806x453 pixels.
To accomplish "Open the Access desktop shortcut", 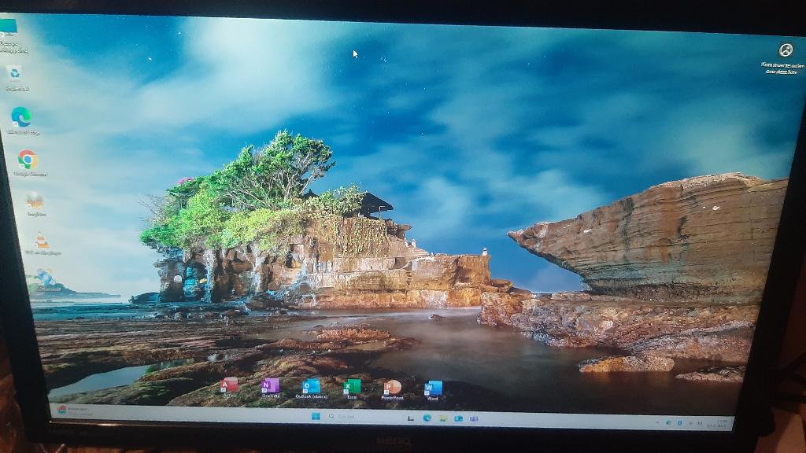I will (229, 387).
